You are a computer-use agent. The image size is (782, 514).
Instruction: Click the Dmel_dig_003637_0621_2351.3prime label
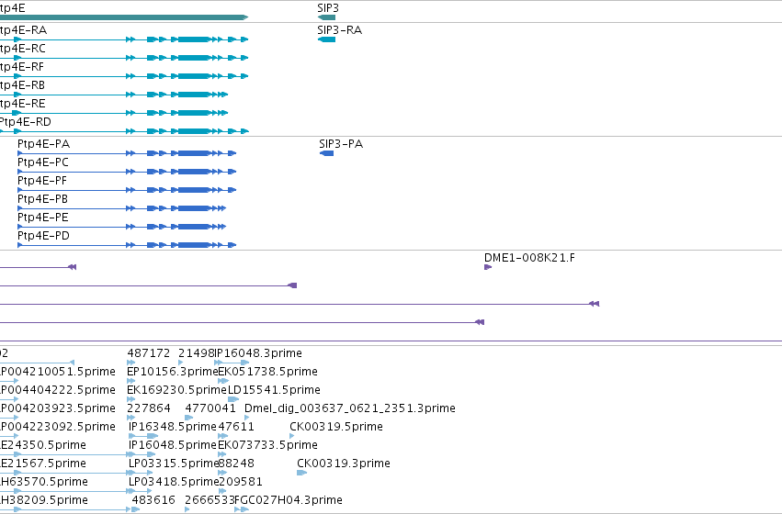349,408
